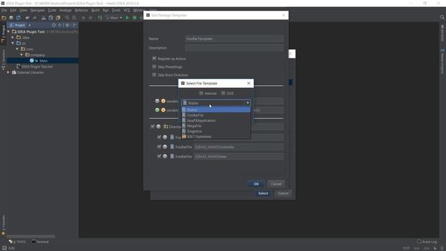Click the Copy icon in toolbar
The height and width of the screenshot is (251, 446).
(51, 17)
